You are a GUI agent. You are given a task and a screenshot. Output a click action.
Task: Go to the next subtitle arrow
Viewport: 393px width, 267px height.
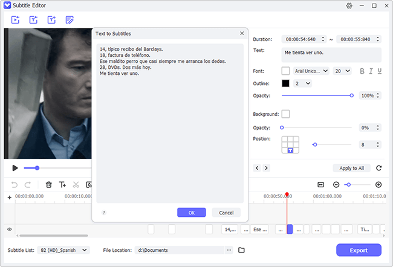[x=266, y=168]
